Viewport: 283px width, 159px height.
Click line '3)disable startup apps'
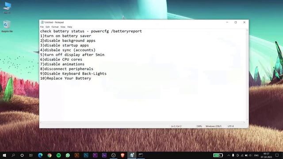pyautogui.click(x=65, y=45)
